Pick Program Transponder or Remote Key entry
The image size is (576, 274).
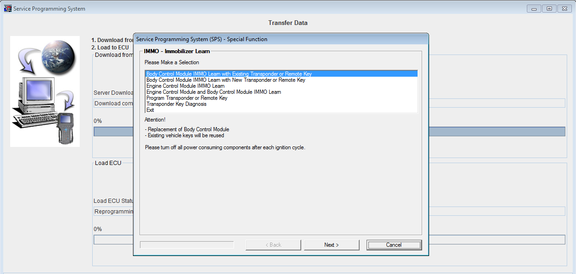pos(281,98)
